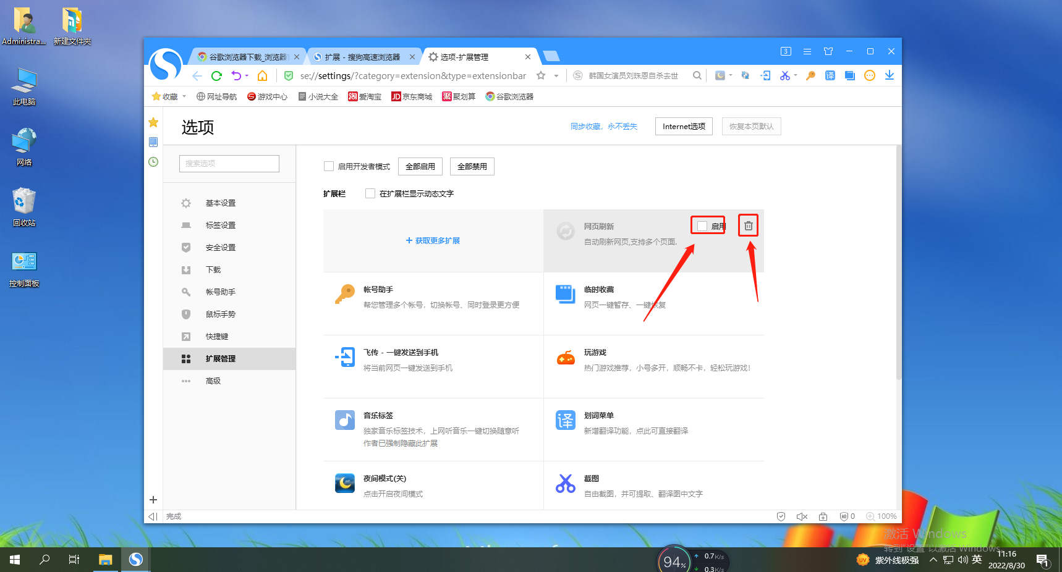The width and height of the screenshot is (1062, 572).
Task: Click the address bar URL field
Action: (x=413, y=76)
